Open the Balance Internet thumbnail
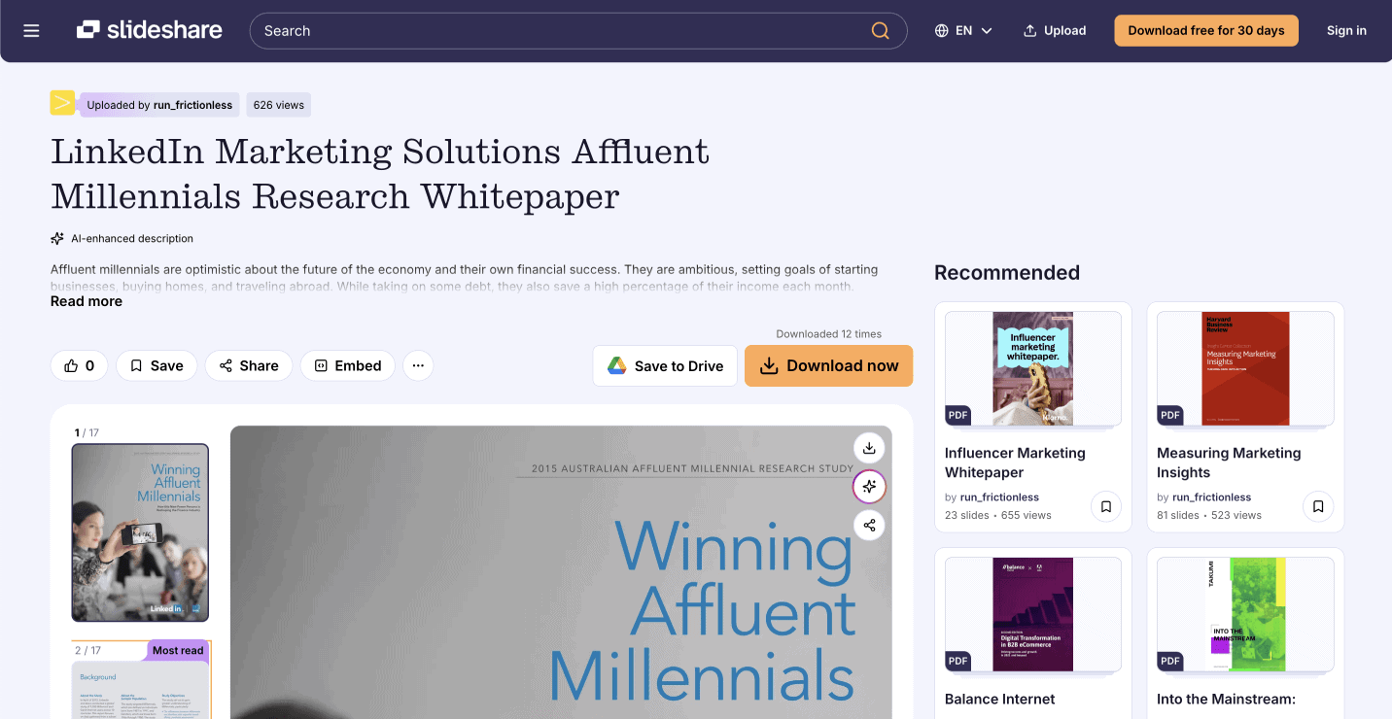 tap(1033, 615)
